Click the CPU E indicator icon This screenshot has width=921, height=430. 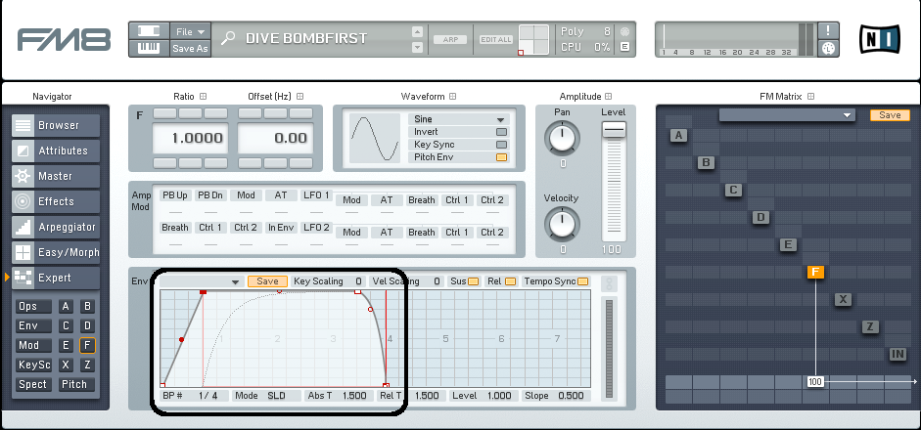pos(624,48)
